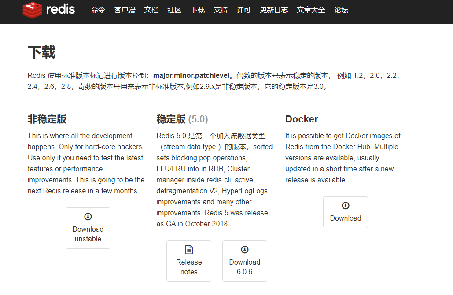Open the Release notes button label
This screenshot has width=453, height=295.
(189, 267)
